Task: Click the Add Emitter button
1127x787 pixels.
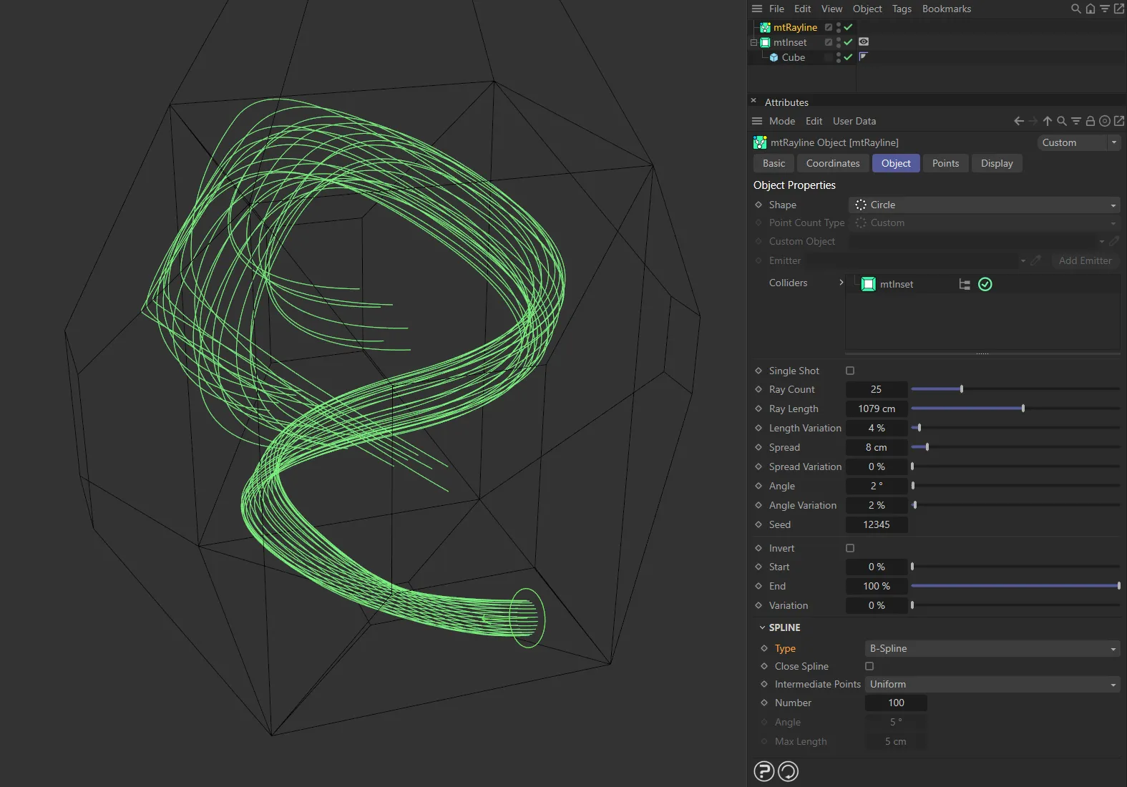Action: point(1085,260)
